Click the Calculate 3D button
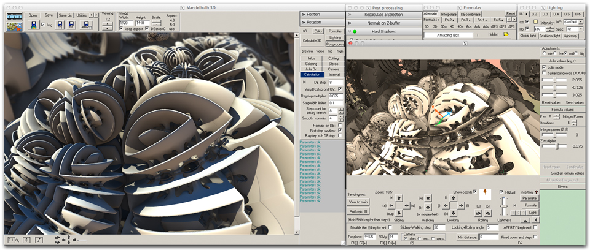Viewport: 590px width, 250px height. click(312, 40)
